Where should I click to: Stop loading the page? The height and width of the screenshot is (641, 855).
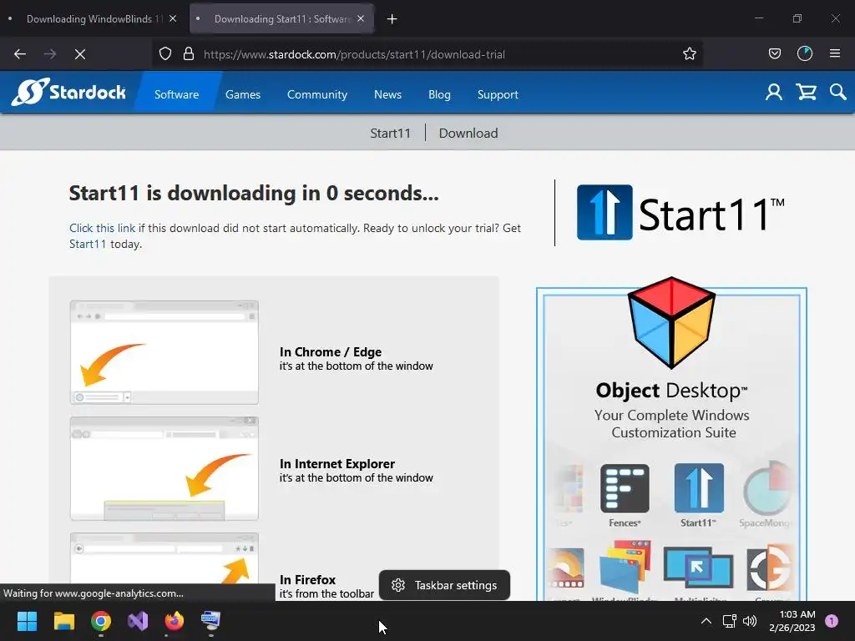(80, 54)
